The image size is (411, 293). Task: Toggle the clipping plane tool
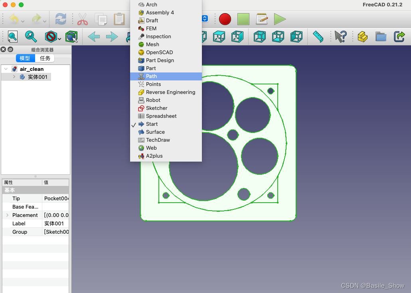[51, 37]
